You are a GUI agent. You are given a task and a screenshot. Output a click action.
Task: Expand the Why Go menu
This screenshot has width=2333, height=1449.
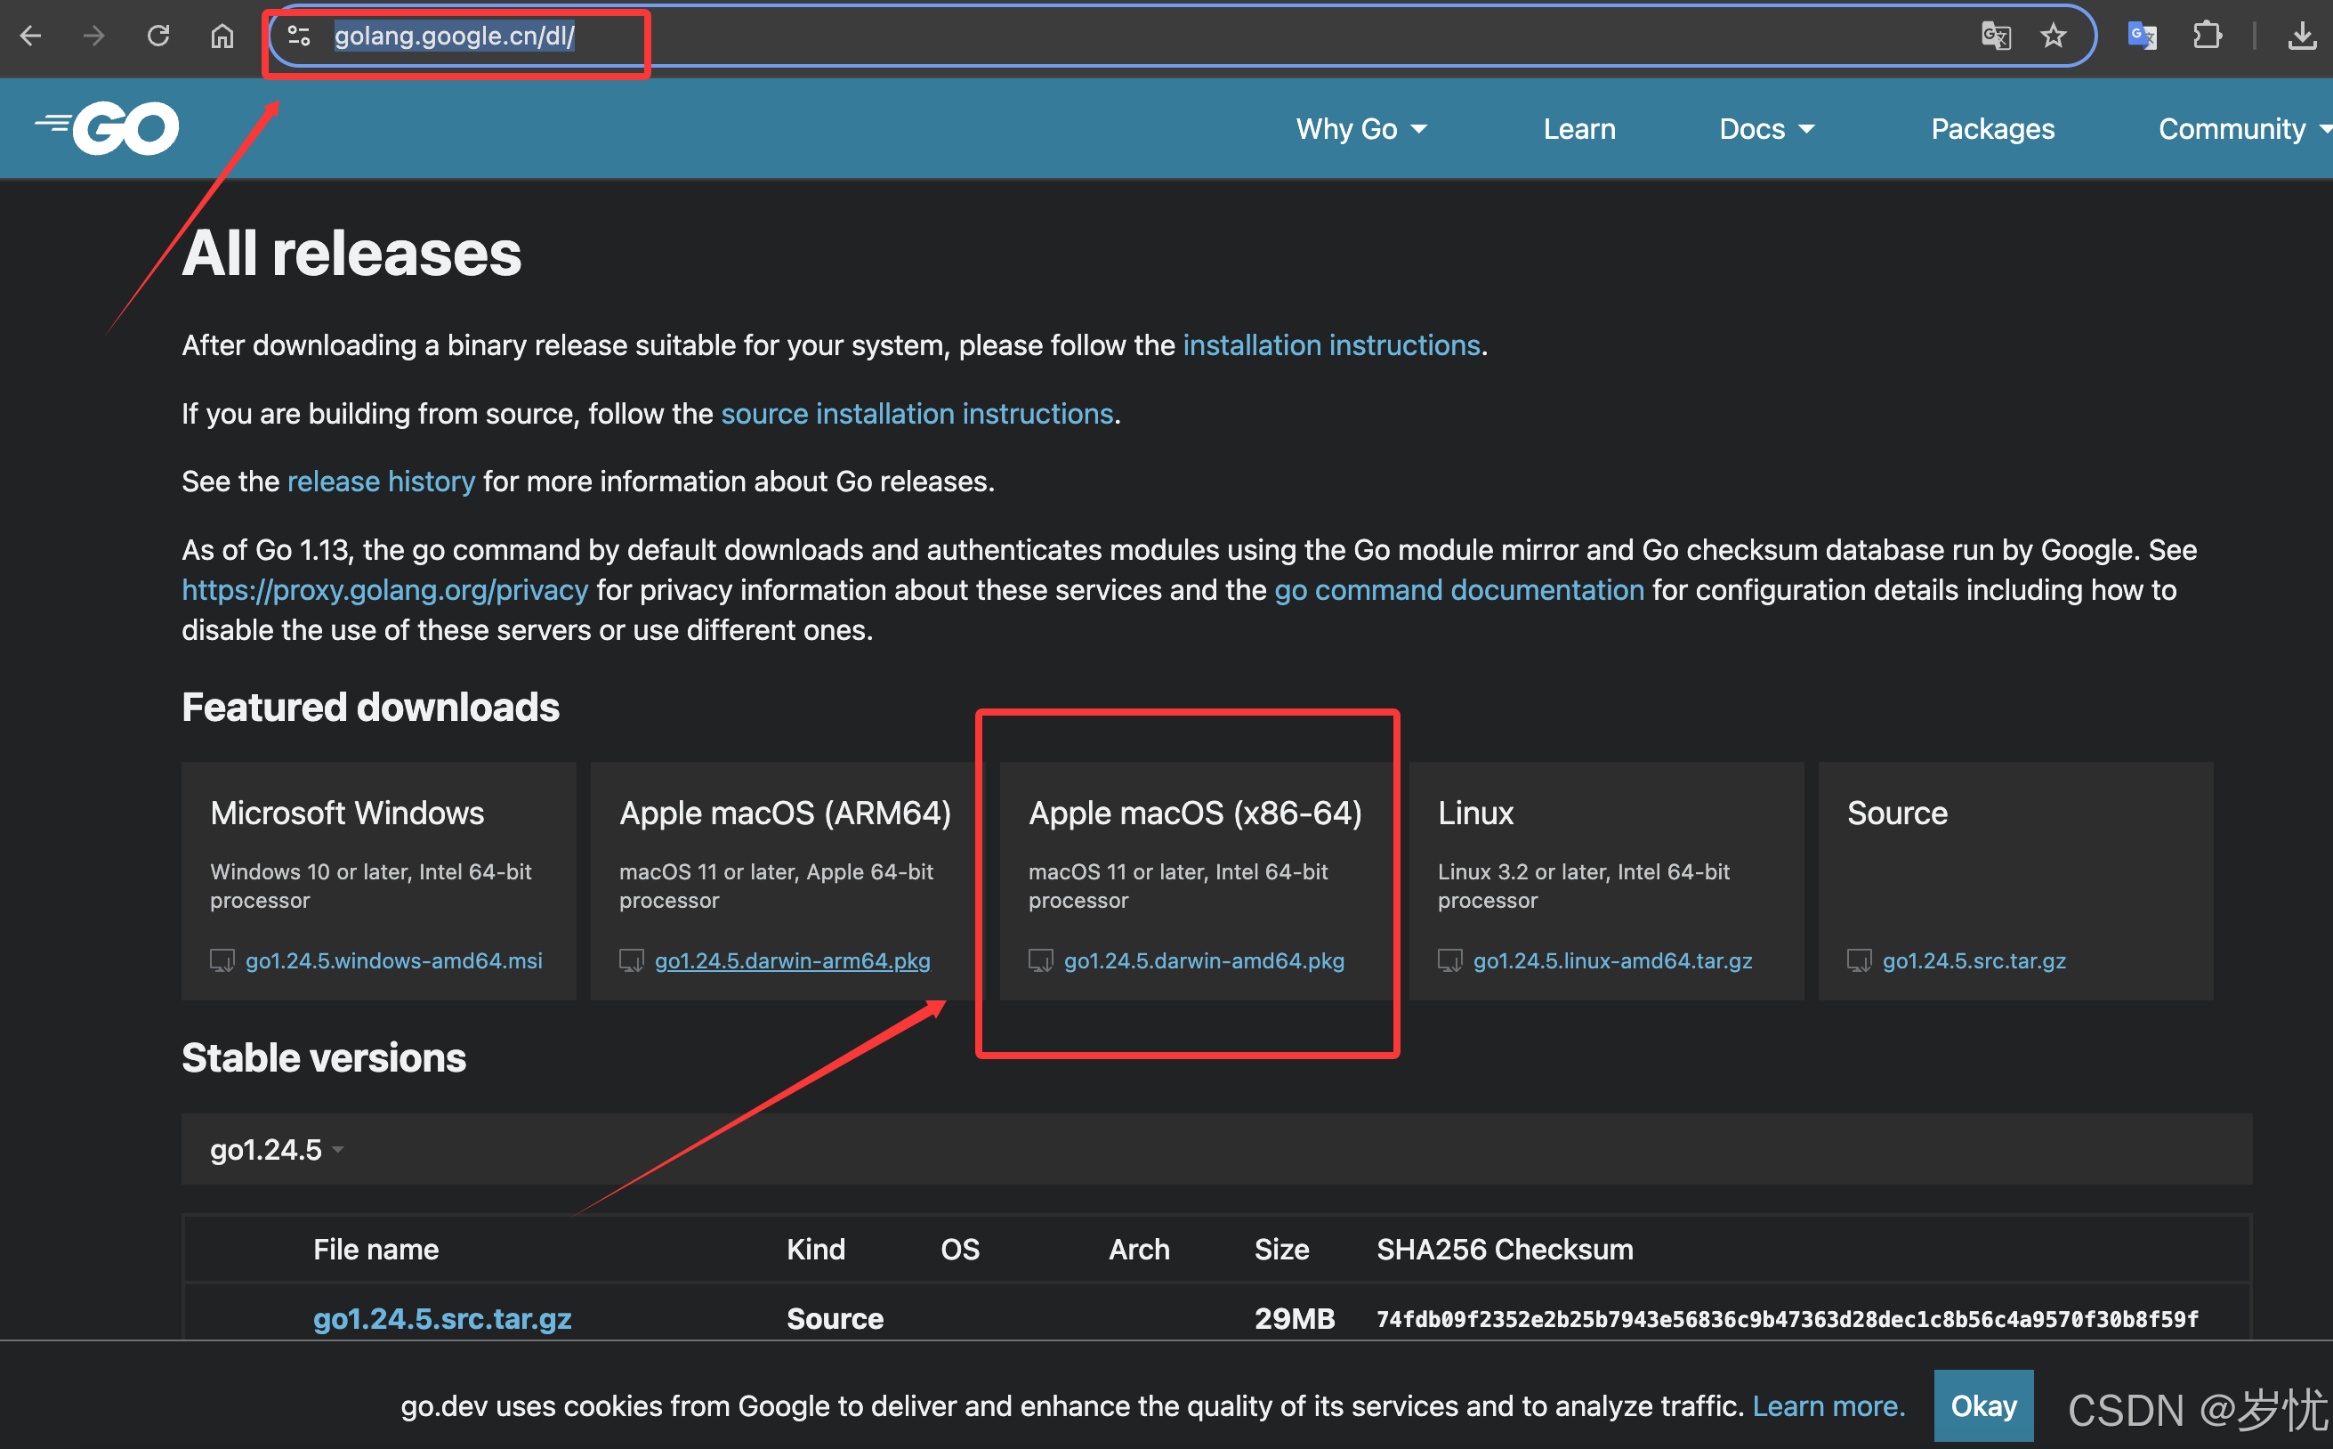pyautogui.click(x=1361, y=128)
